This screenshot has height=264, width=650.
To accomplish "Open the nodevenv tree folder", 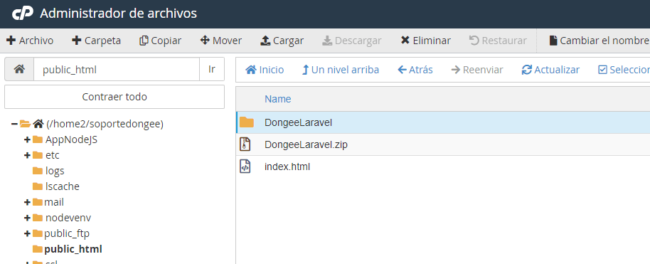I will coord(68,218).
